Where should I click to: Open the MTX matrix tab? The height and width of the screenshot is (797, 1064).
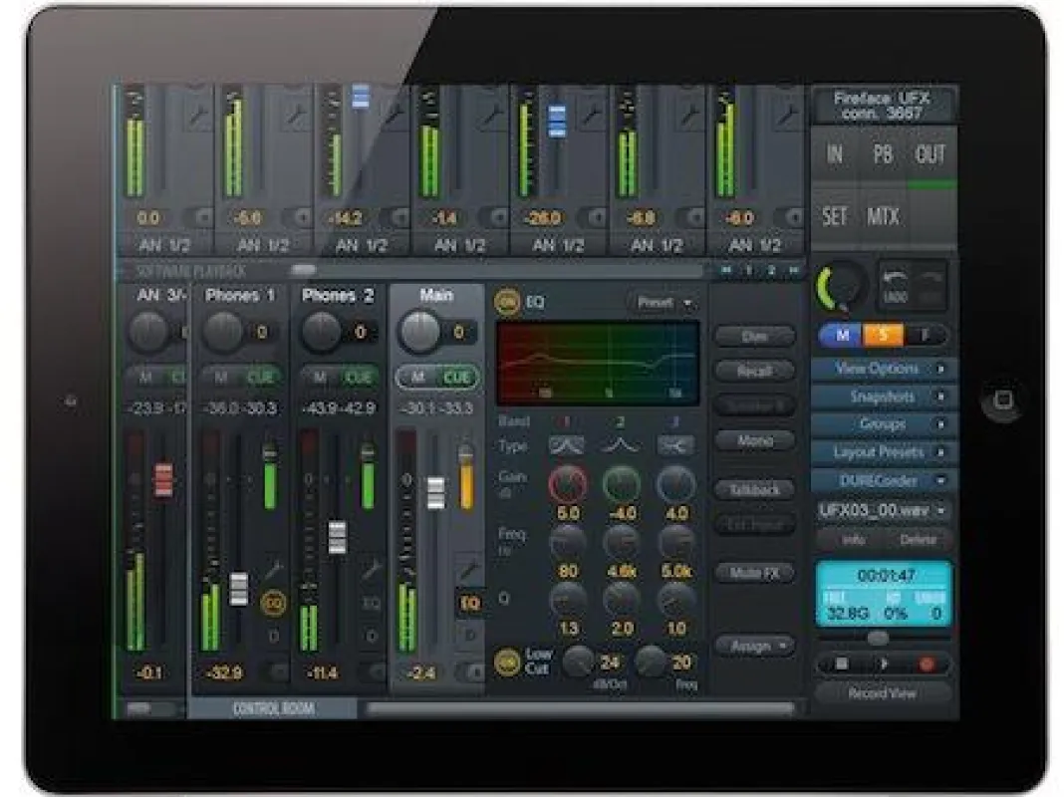[883, 217]
